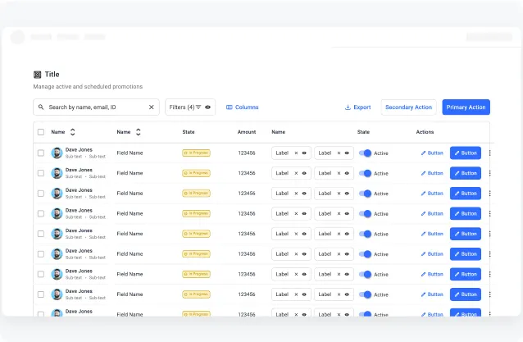Toggle the eye icon in Filters (4)
This screenshot has width=523, height=342.
click(207, 107)
